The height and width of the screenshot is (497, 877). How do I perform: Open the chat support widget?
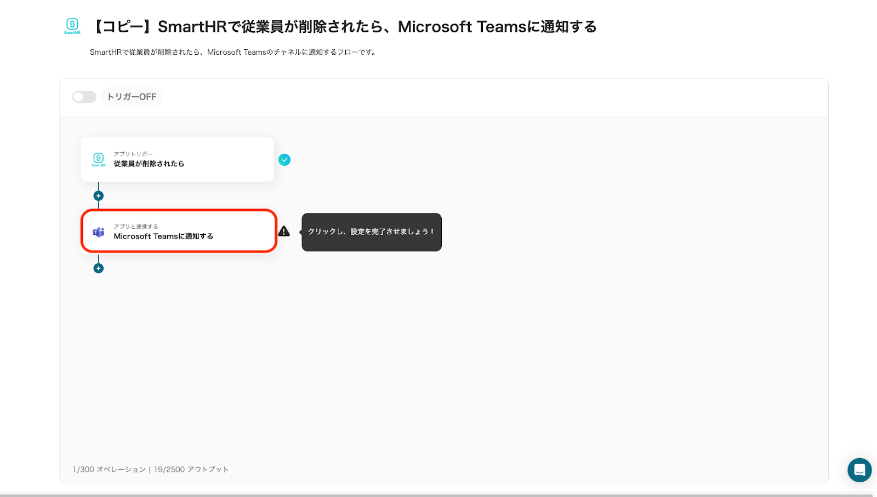859,470
